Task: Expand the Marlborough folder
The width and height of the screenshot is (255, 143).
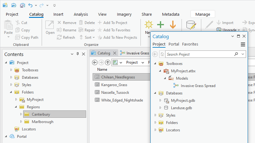Action: point(21,122)
